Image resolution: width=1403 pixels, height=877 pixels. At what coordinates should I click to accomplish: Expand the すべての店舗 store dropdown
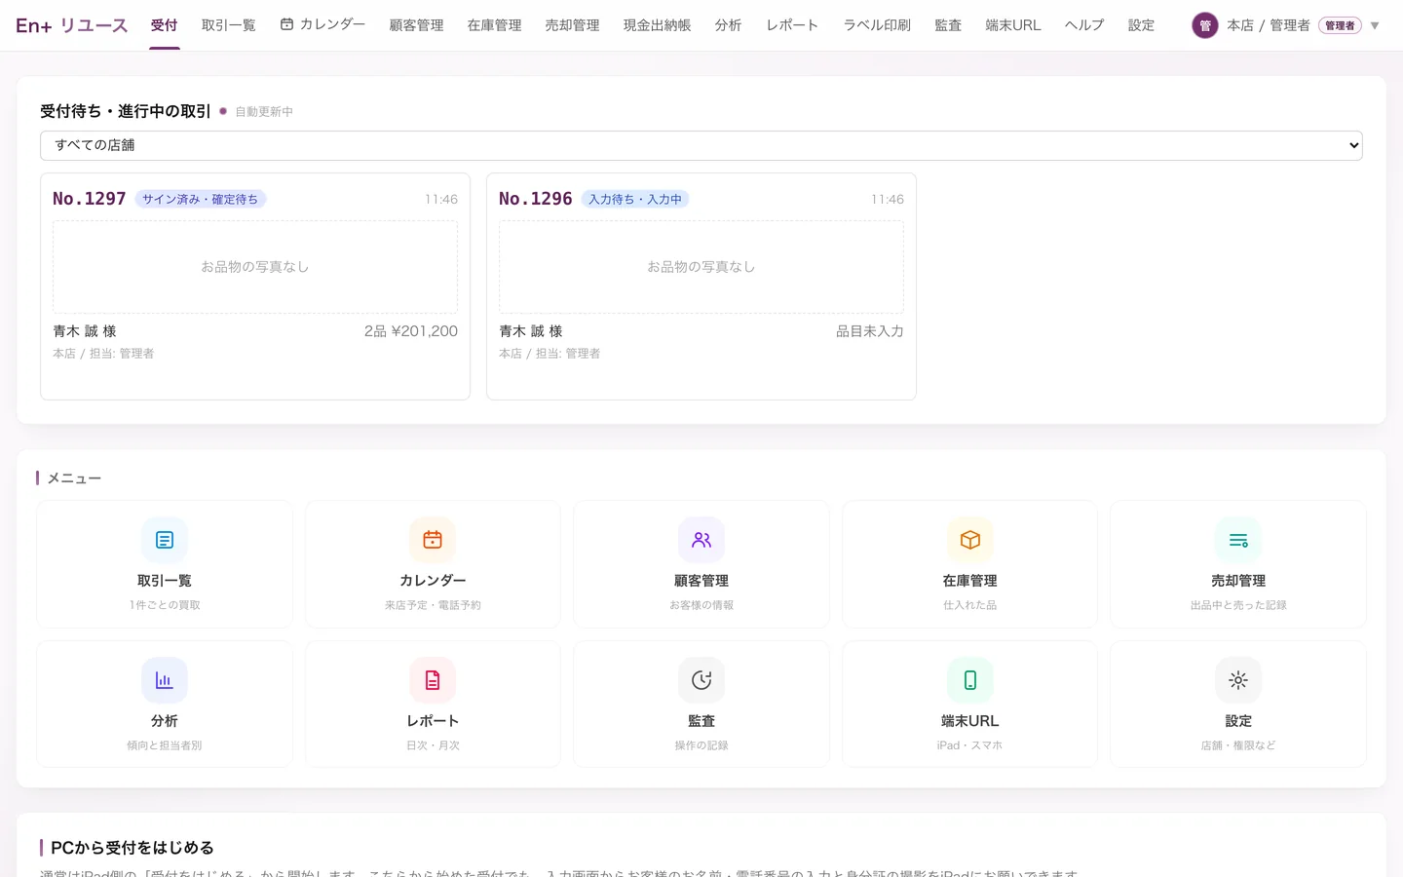(x=701, y=145)
